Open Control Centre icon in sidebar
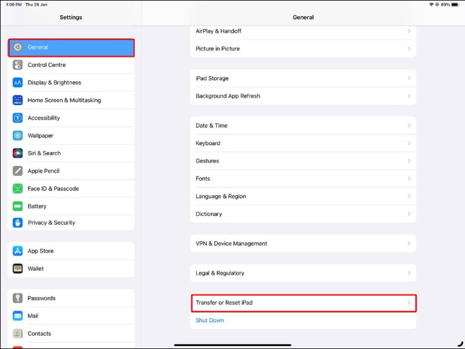 pos(18,65)
